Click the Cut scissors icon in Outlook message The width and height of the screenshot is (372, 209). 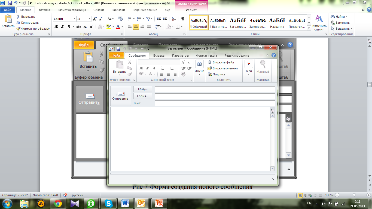coord(130,62)
